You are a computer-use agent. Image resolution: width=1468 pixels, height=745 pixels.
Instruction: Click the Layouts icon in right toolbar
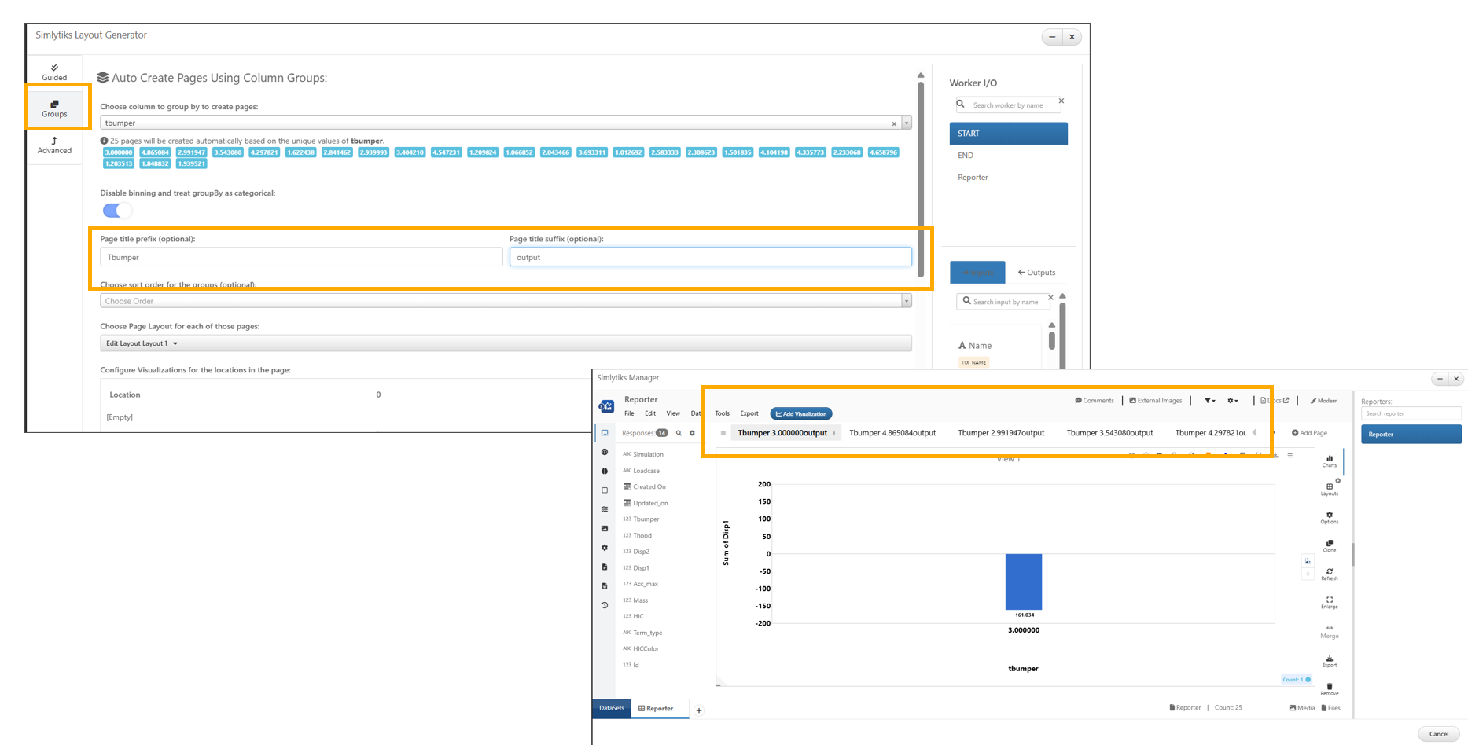[1329, 490]
